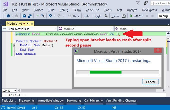Switch to the Bookmarks tab

(x=74, y=101)
